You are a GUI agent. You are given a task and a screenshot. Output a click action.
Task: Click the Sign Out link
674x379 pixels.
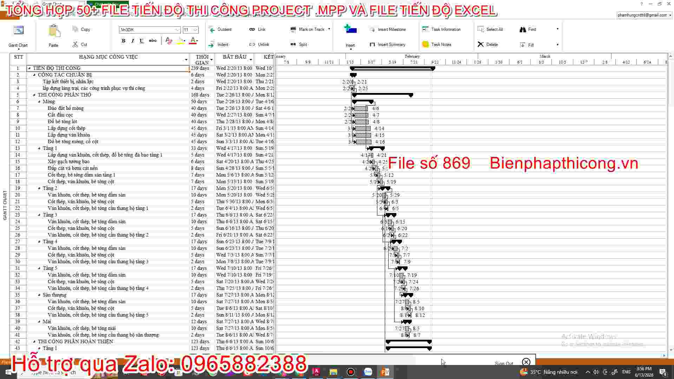[504, 363]
